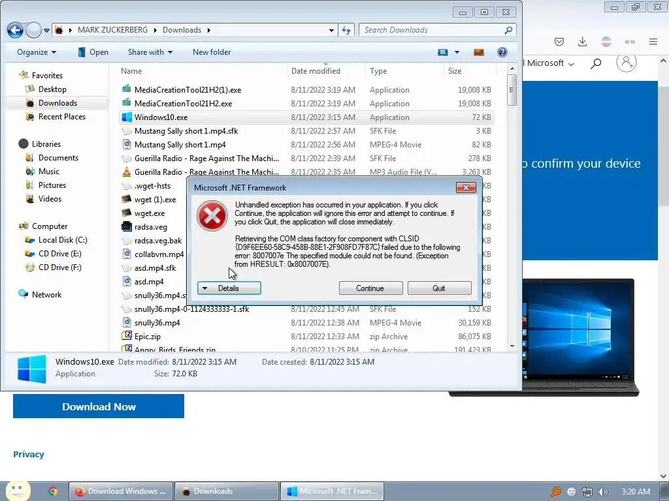Expand Details in the .NET error dialog

[x=229, y=288]
